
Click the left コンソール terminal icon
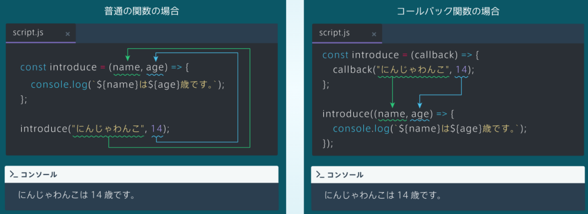[x=14, y=174]
